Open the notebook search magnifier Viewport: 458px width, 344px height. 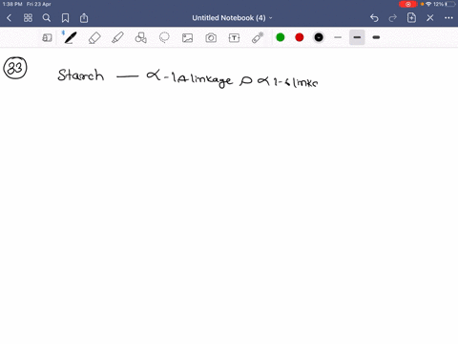click(x=47, y=18)
